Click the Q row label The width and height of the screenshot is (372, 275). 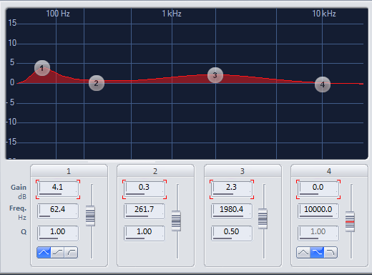pos(24,232)
